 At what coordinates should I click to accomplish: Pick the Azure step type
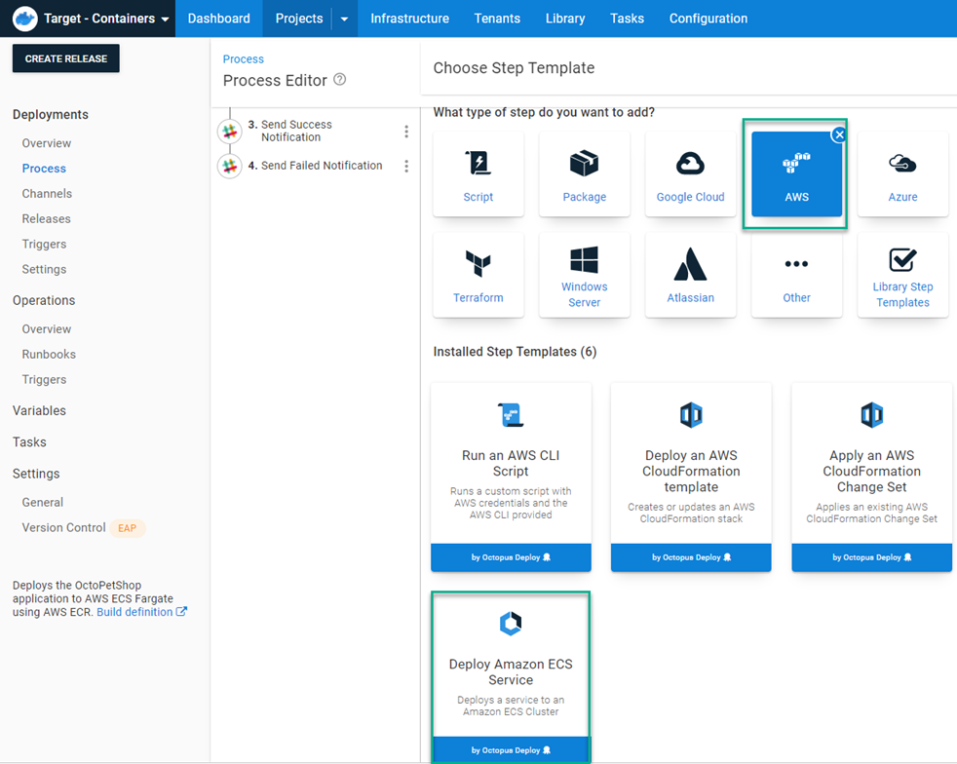click(x=901, y=173)
